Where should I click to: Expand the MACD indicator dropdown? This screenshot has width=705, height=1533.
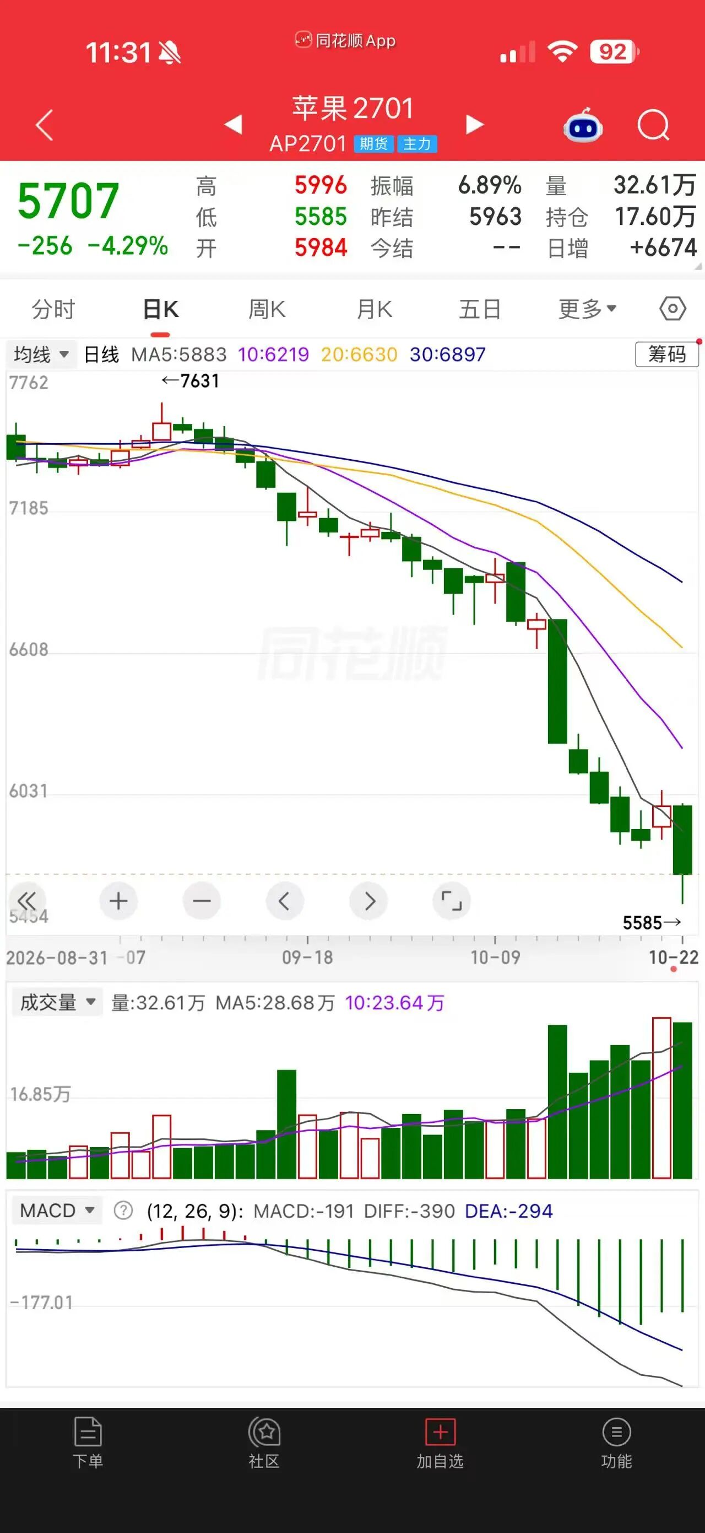(x=57, y=1211)
